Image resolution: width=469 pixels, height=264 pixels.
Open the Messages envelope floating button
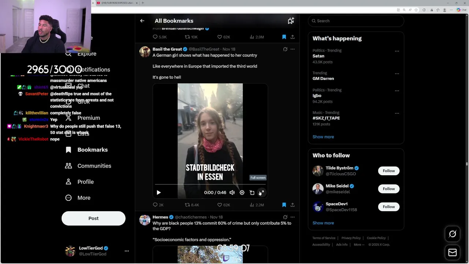[453, 253]
